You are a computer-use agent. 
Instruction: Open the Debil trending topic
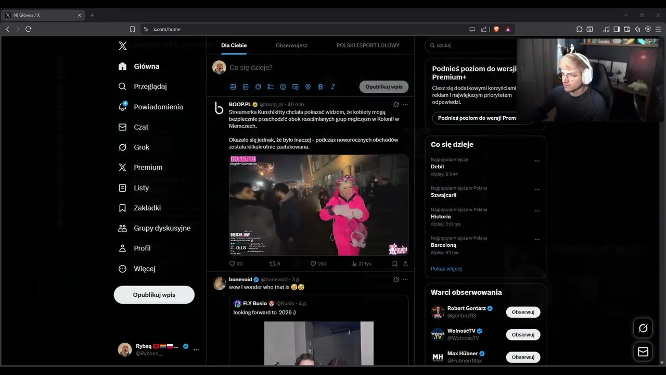pyautogui.click(x=437, y=167)
